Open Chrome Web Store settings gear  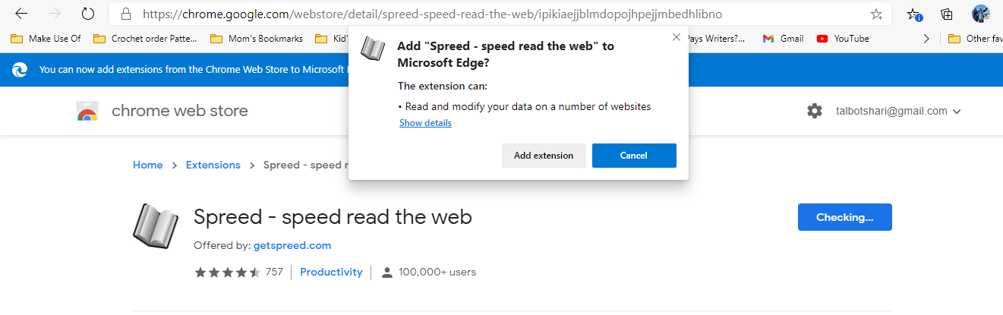[x=815, y=111]
